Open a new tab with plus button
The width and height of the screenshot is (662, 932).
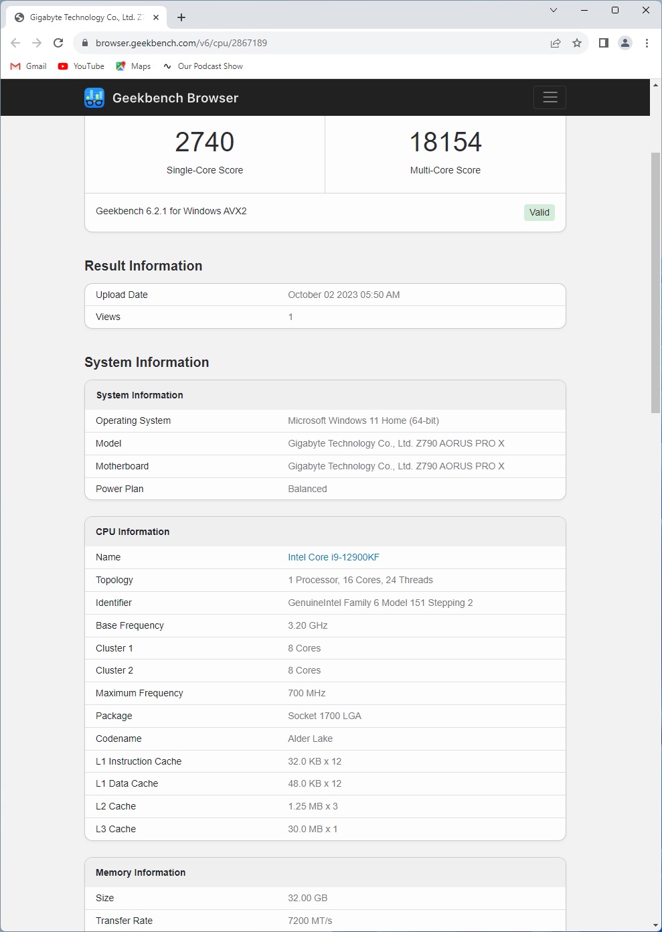(x=181, y=17)
